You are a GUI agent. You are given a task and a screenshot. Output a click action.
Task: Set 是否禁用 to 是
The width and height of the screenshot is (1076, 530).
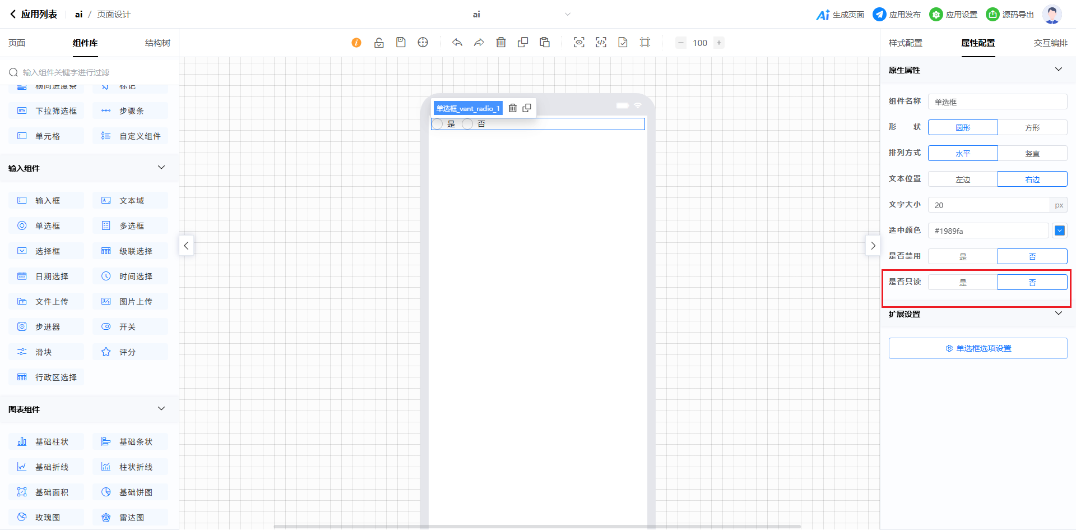click(963, 257)
